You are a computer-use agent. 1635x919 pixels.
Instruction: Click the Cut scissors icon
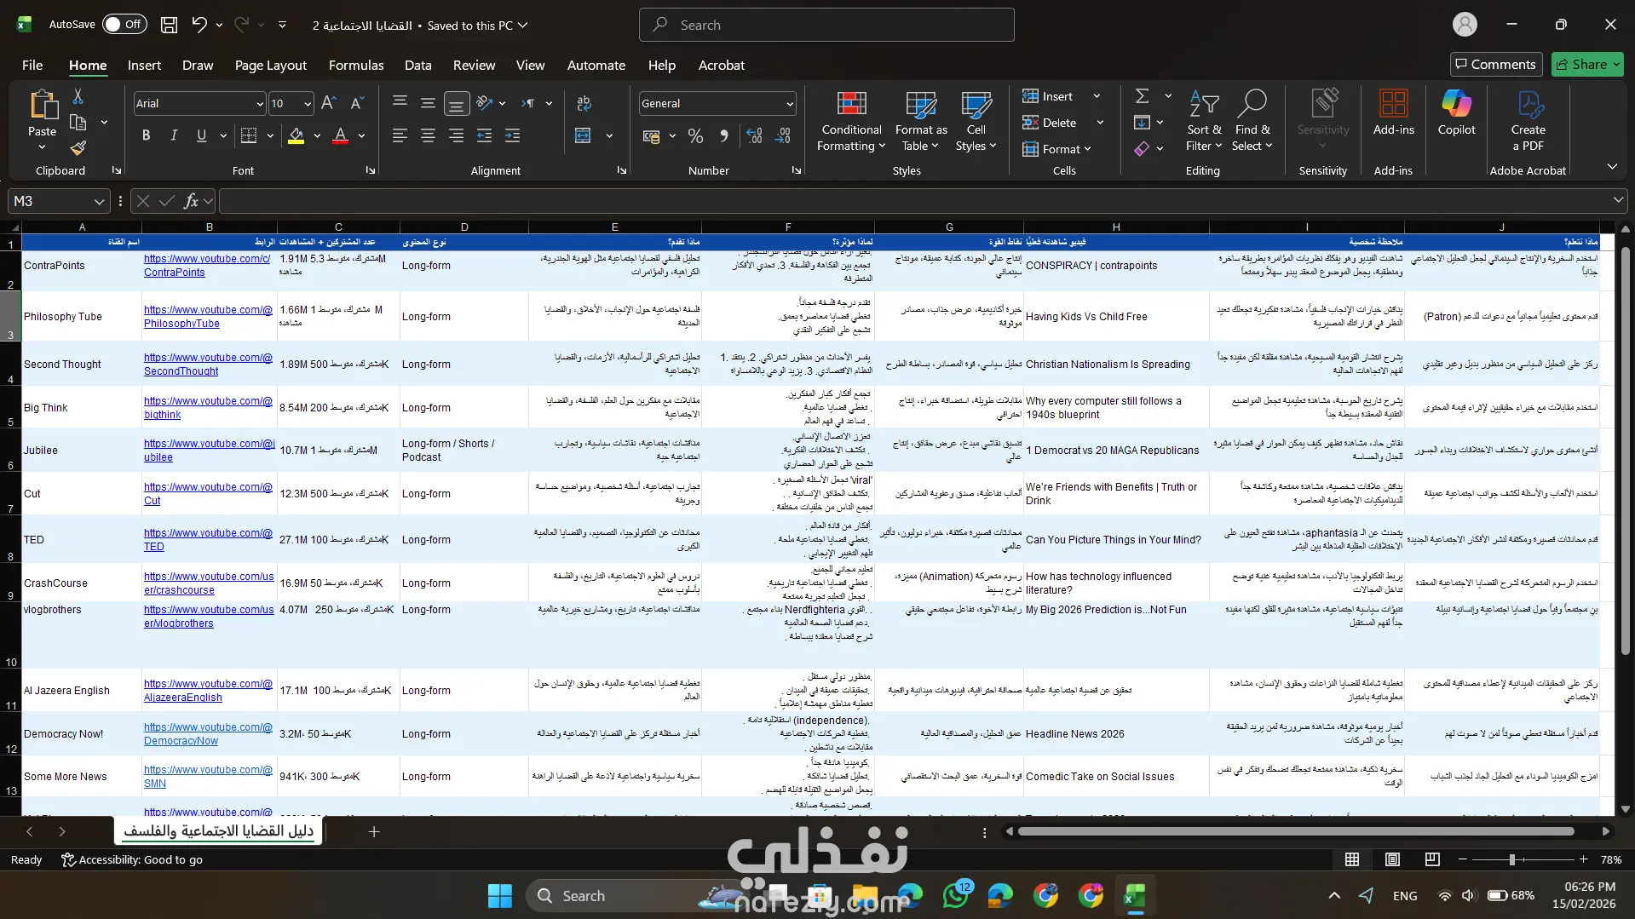[78, 96]
